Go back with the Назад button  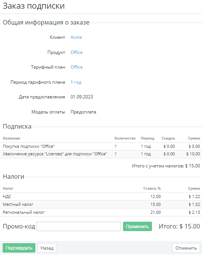47,248
